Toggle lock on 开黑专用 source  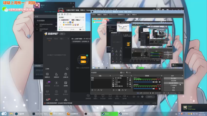[x=130, y=82]
